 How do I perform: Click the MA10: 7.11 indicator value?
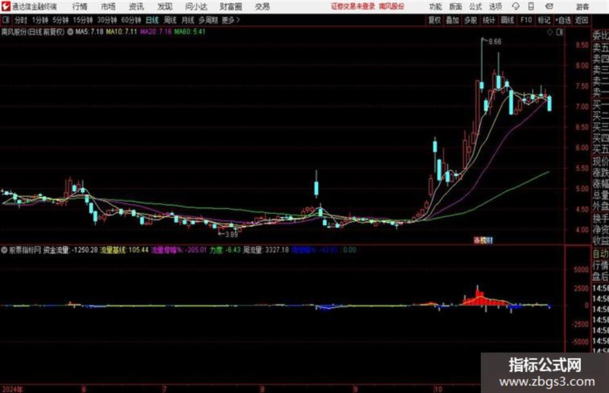click(x=122, y=32)
